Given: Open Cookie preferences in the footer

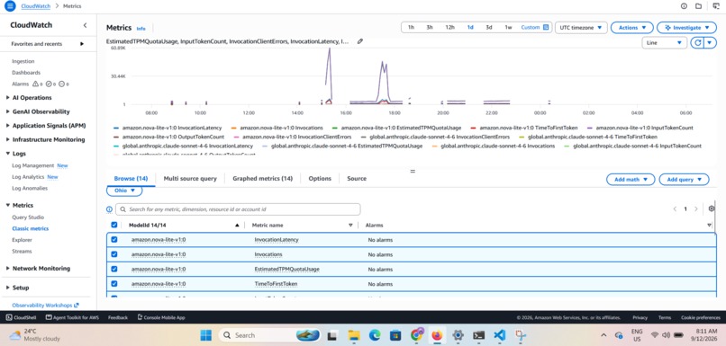Looking at the screenshot, I should pyautogui.click(x=701, y=317).
